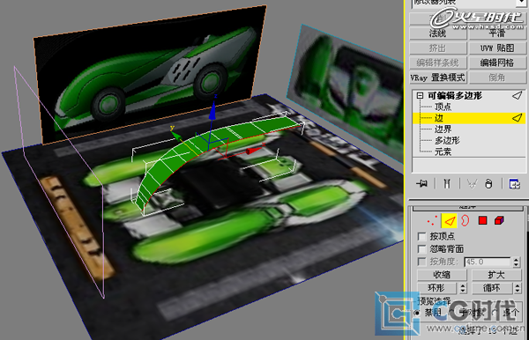Toggle the 按角度 checkbox
Screen dimensions: 529x340
[x=421, y=262]
